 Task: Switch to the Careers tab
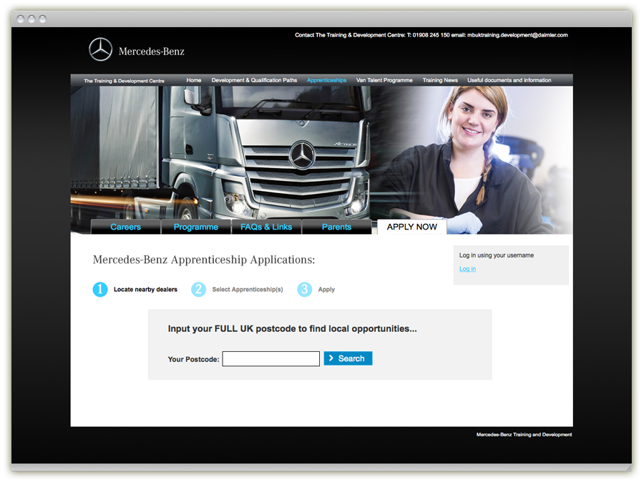point(126,227)
